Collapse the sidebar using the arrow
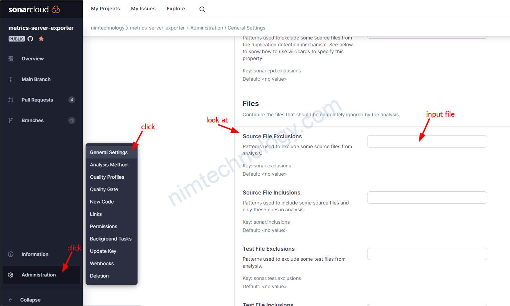 coord(11,300)
